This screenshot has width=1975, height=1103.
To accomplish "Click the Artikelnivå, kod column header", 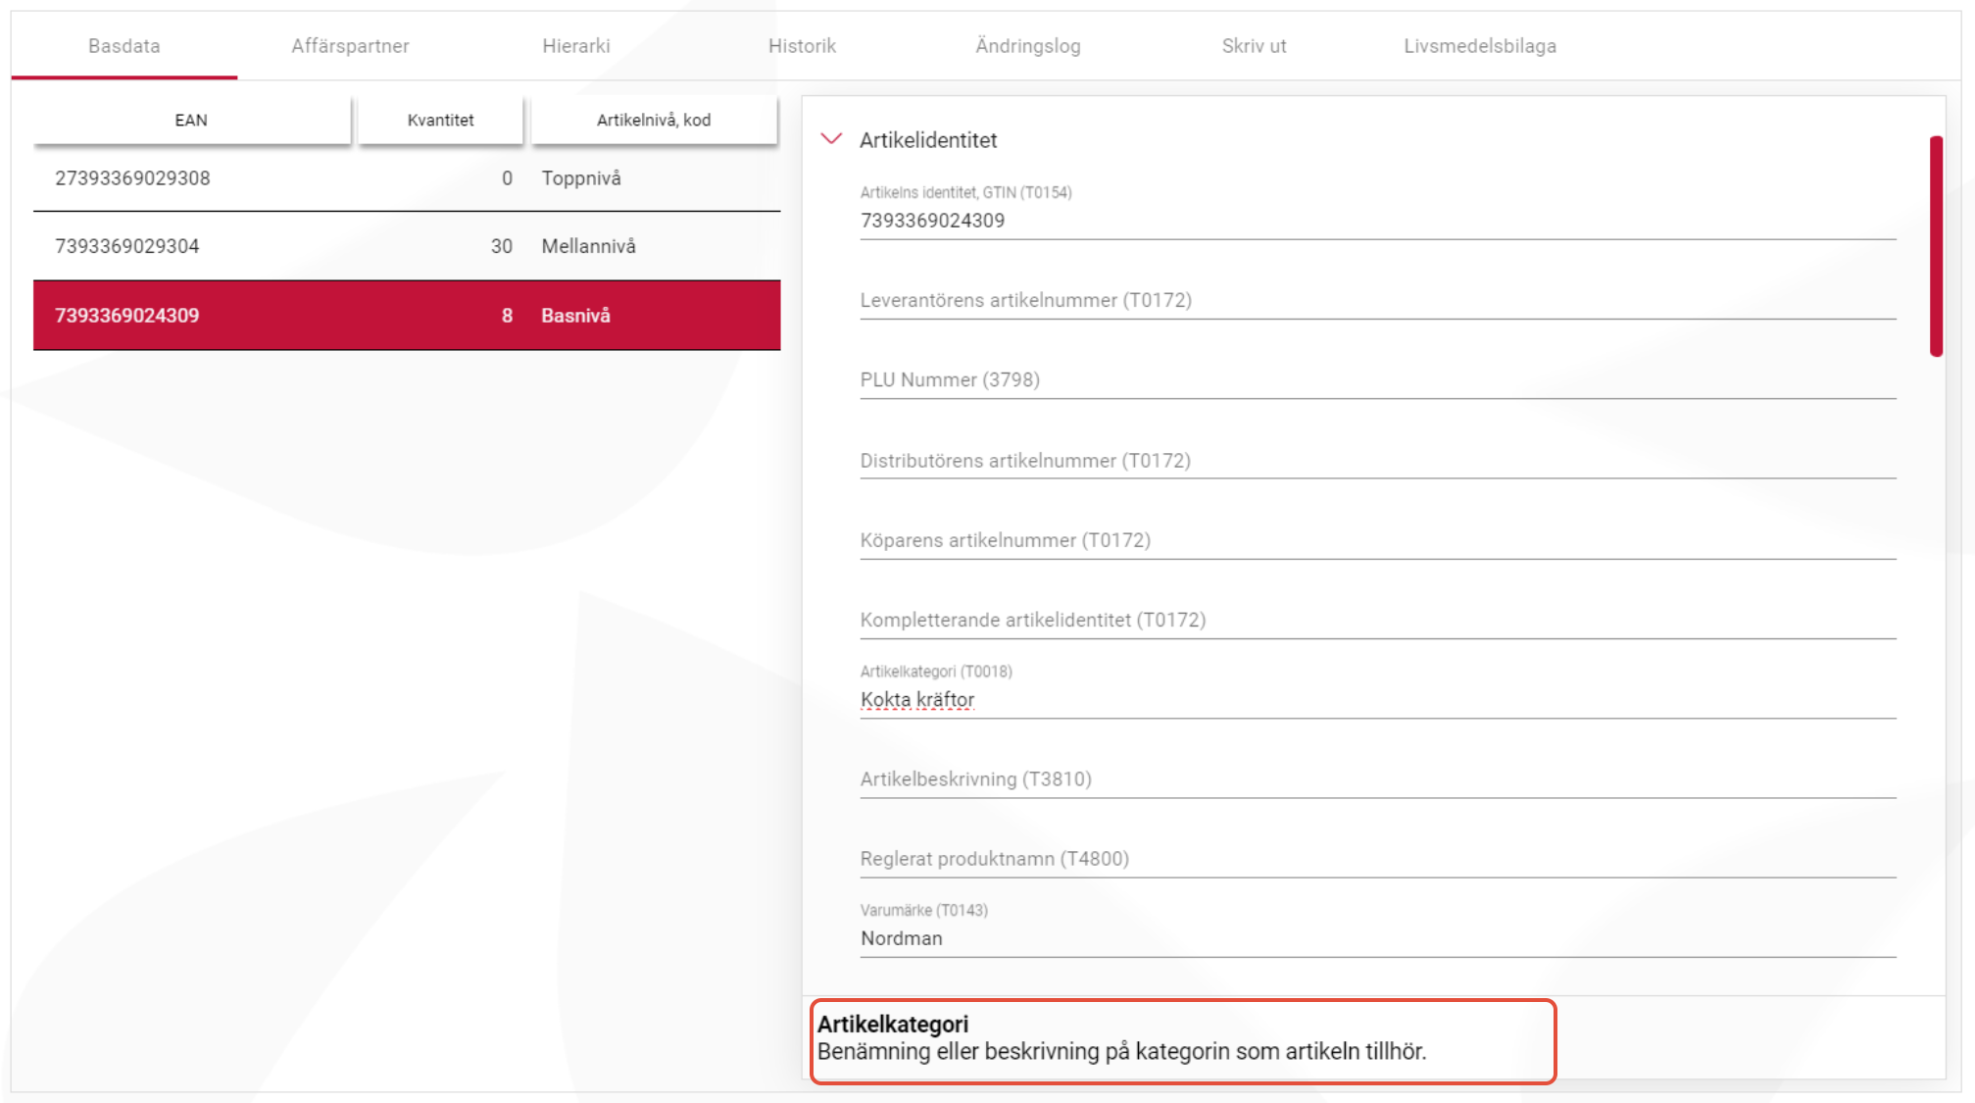I will (x=654, y=120).
